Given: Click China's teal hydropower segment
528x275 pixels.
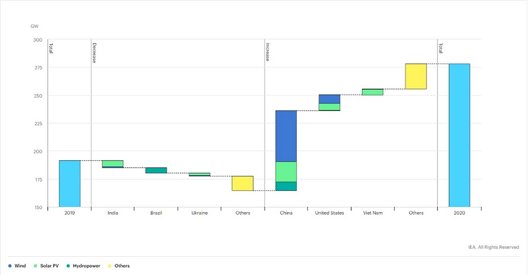Looking at the screenshot, I should pyautogui.click(x=286, y=187).
